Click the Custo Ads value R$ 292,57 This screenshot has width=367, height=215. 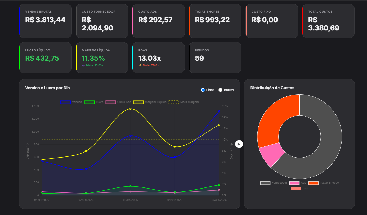point(155,20)
